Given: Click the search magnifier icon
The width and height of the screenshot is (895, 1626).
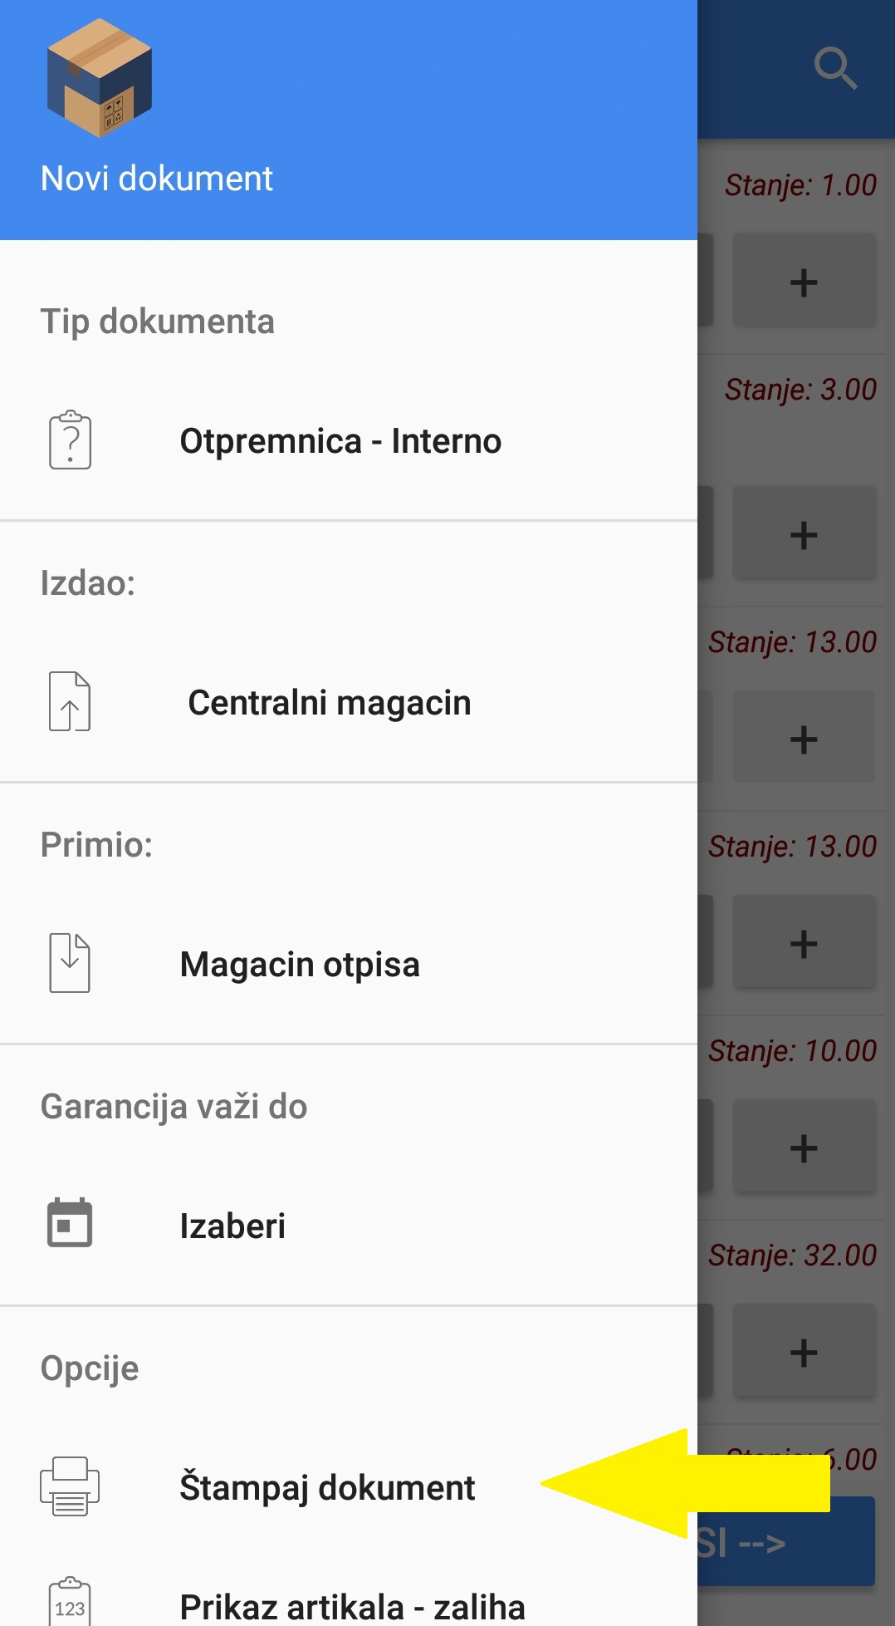Looking at the screenshot, I should click(834, 68).
